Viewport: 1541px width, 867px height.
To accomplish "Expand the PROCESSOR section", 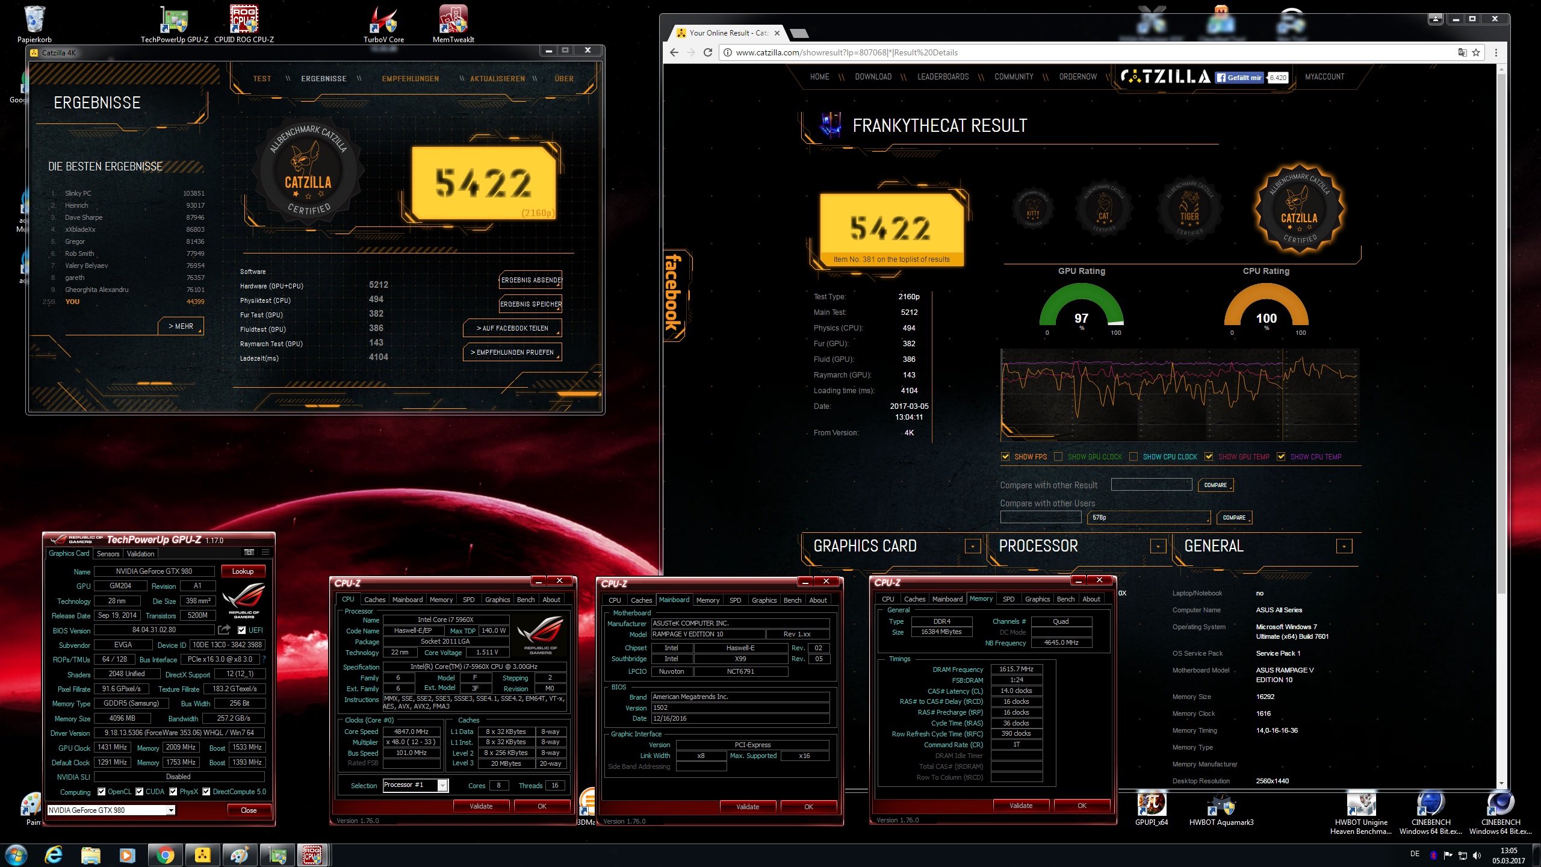I will (x=1158, y=546).
